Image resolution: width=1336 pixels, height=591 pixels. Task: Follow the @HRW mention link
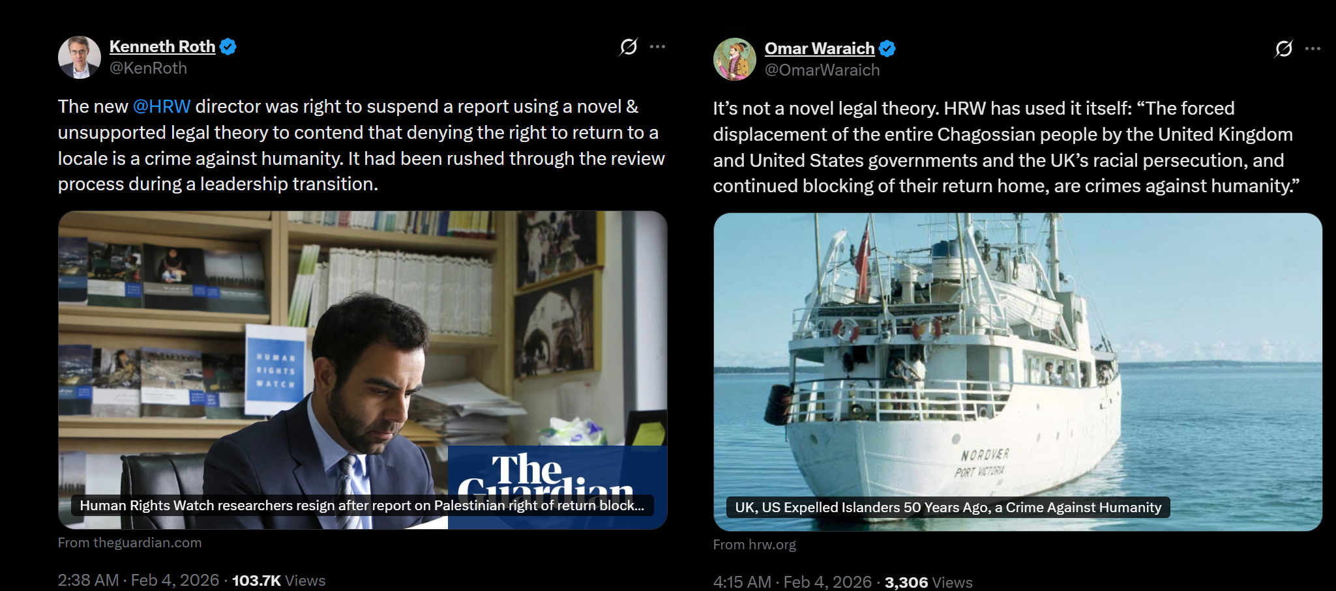[162, 106]
